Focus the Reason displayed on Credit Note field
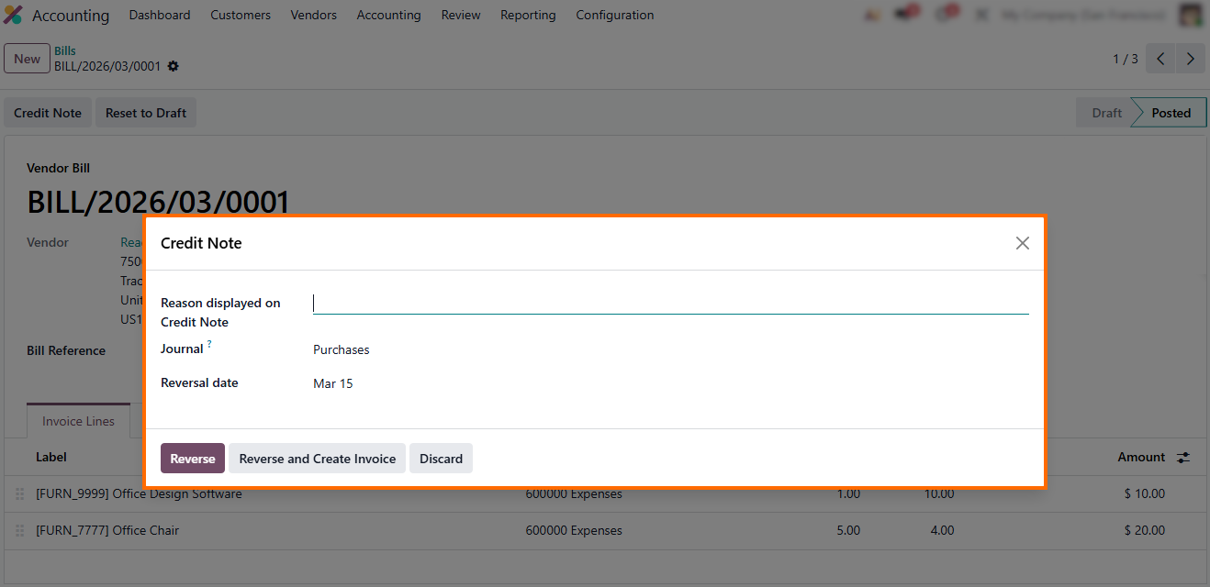Image resolution: width=1210 pixels, height=587 pixels. tap(670, 304)
